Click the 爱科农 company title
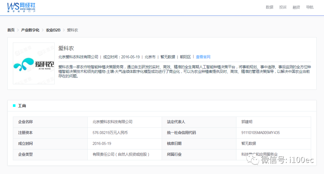 pyautogui.click(x=66, y=48)
